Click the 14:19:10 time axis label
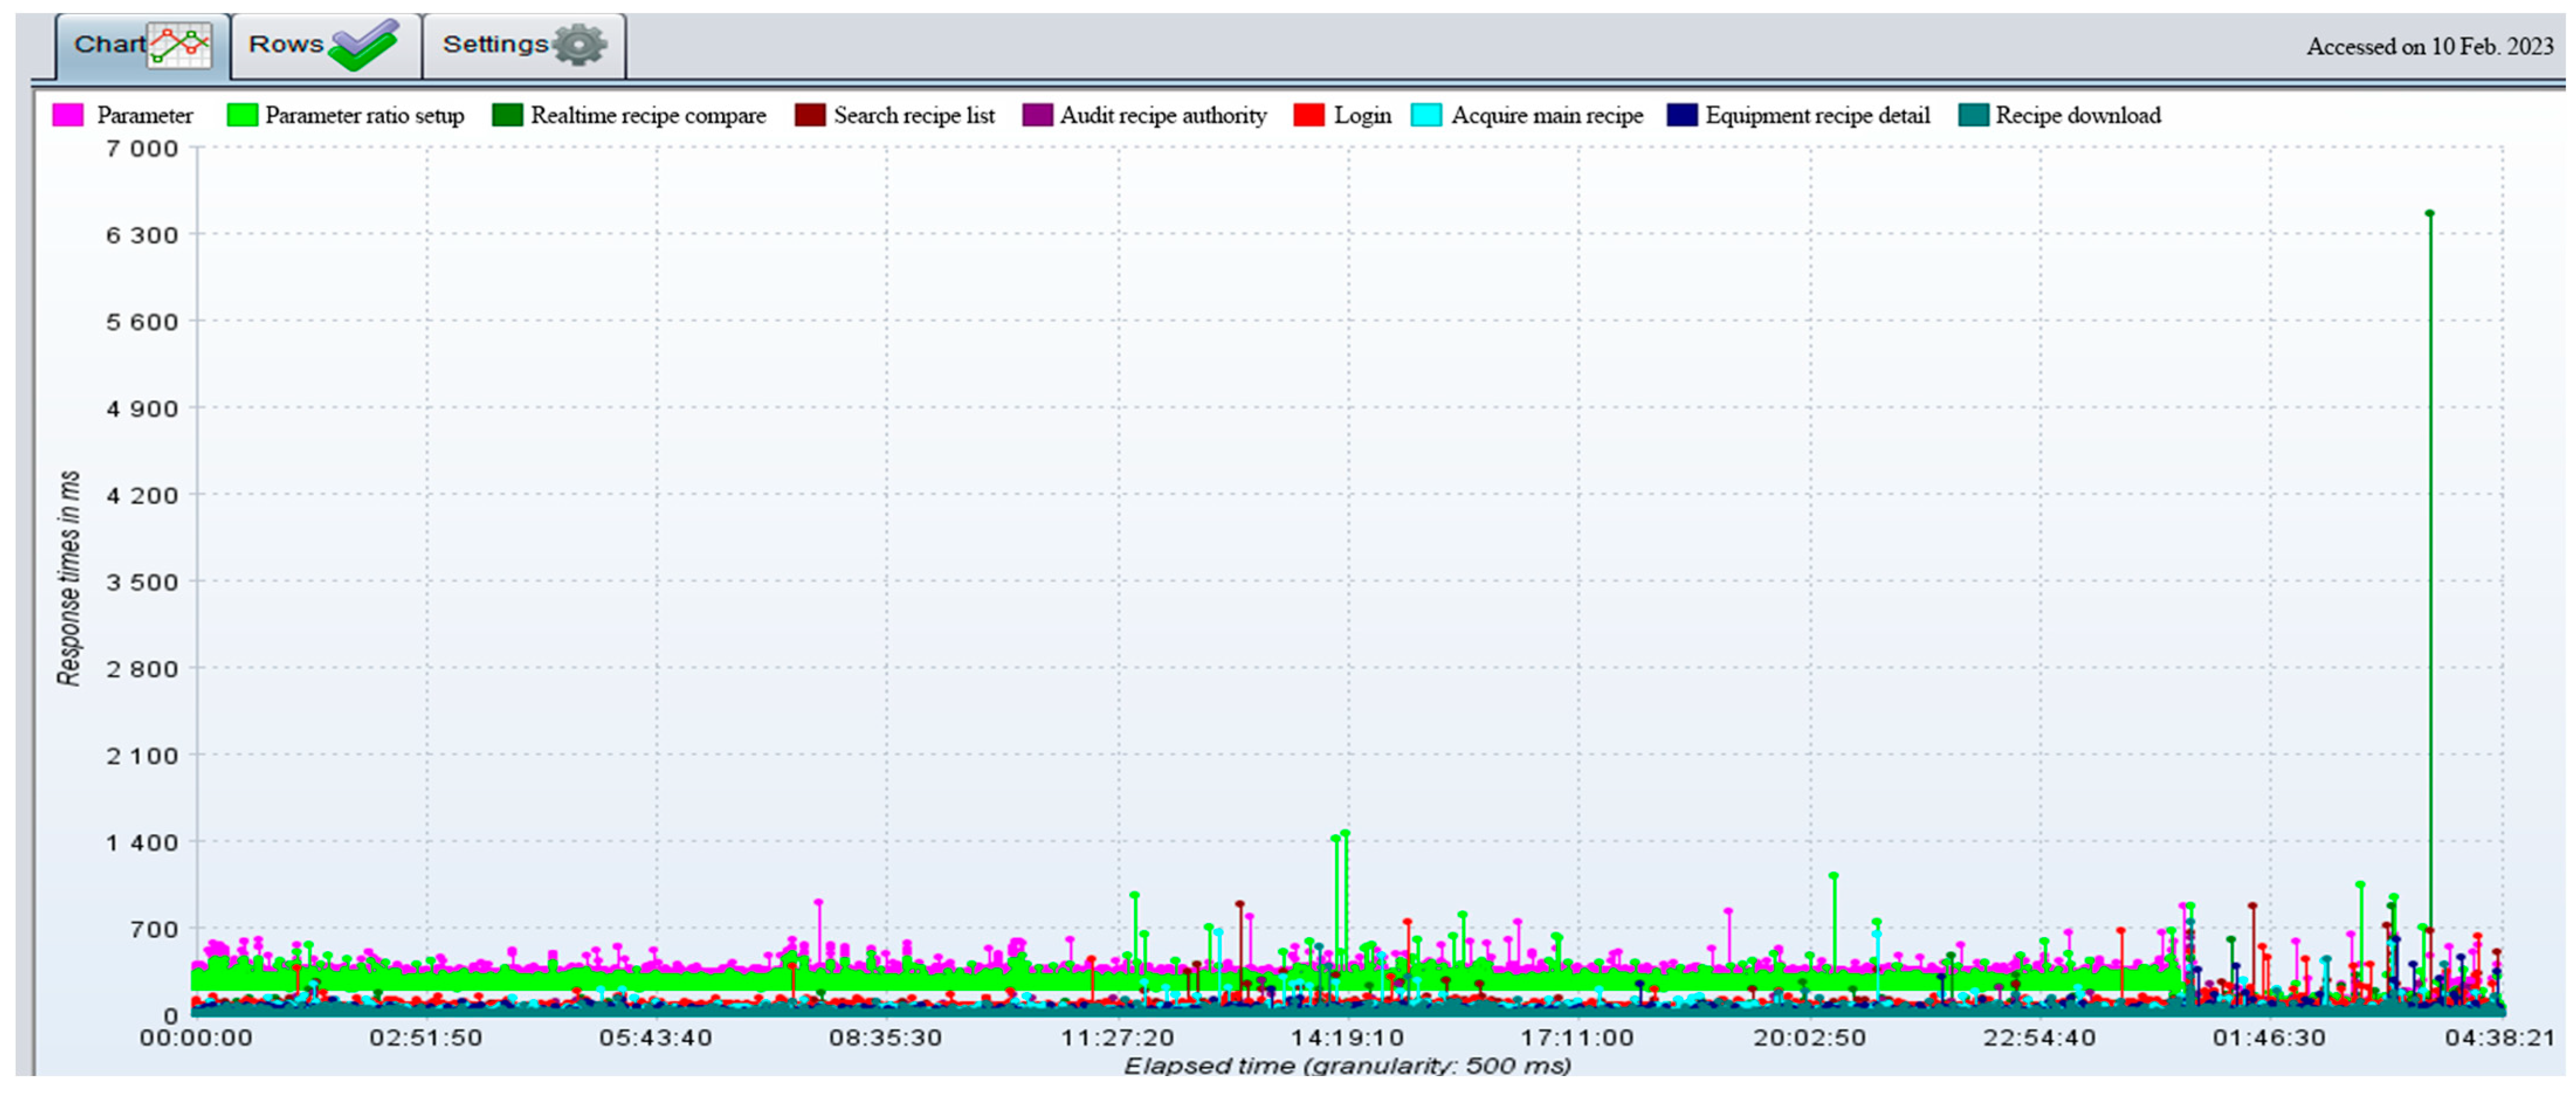2576x1096 pixels. coord(1347,1037)
